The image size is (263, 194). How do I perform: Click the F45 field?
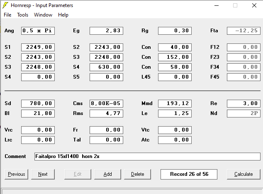[244, 77]
